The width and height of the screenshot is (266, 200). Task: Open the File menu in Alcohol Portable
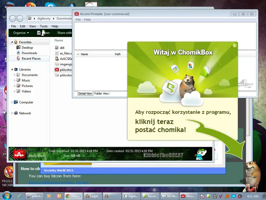[x=78, y=19]
